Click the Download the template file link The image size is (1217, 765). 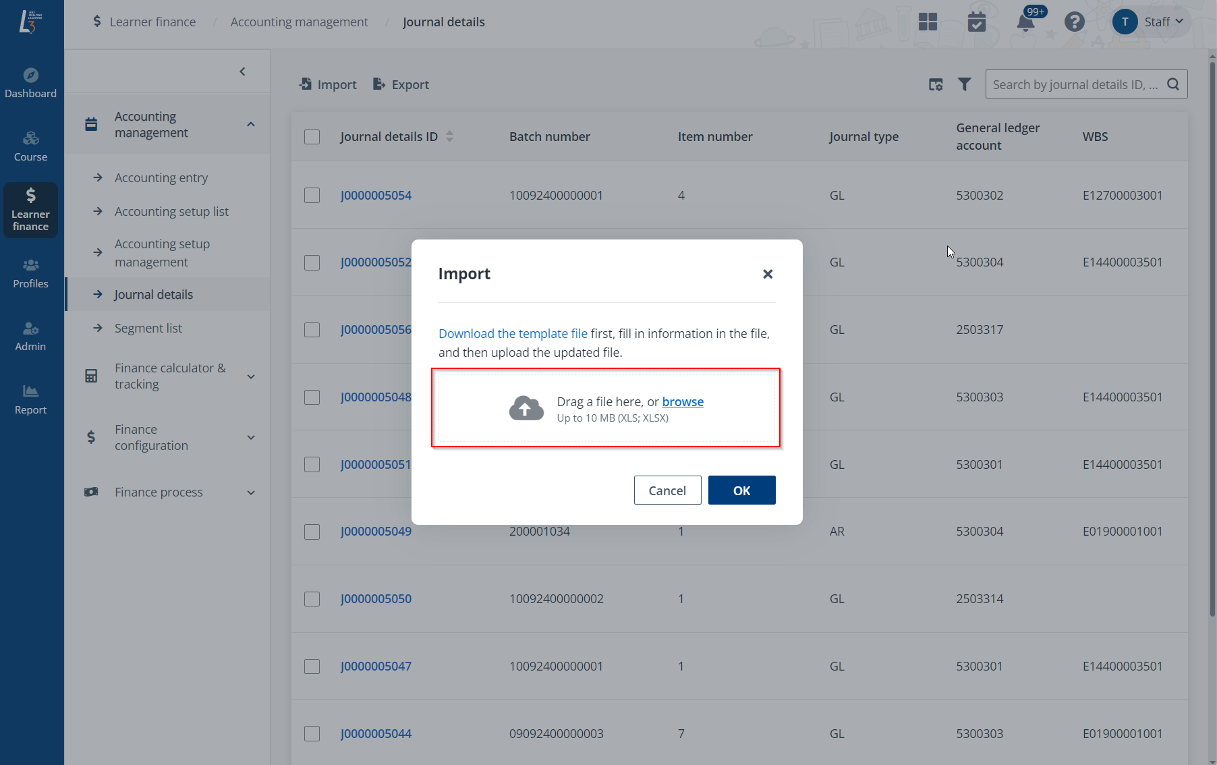(x=513, y=334)
